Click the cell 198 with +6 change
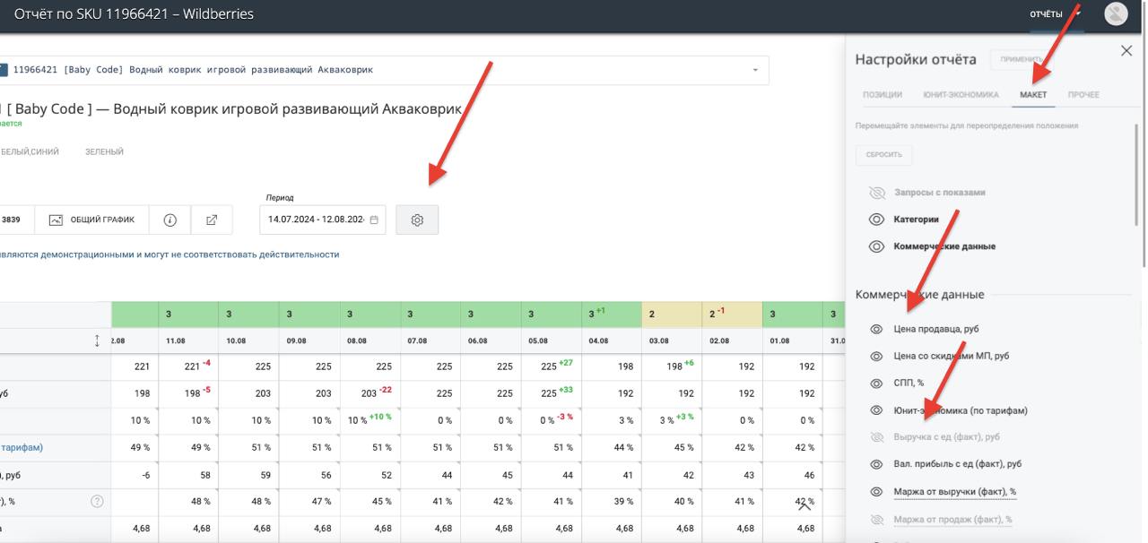1148x543 pixels. [673, 366]
